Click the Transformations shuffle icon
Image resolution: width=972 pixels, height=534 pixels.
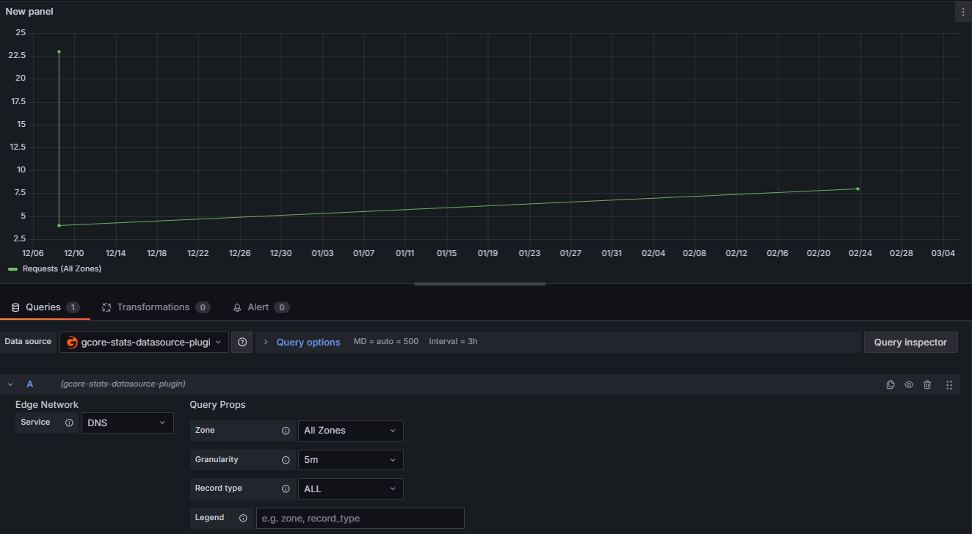pyautogui.click(x=106, y=307)
